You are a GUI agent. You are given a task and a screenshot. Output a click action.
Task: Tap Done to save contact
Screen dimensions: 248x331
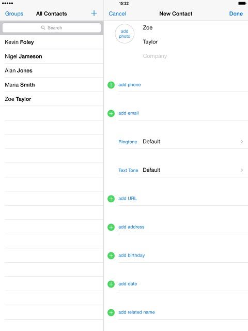pyautogui.click(x=236, y=13)
